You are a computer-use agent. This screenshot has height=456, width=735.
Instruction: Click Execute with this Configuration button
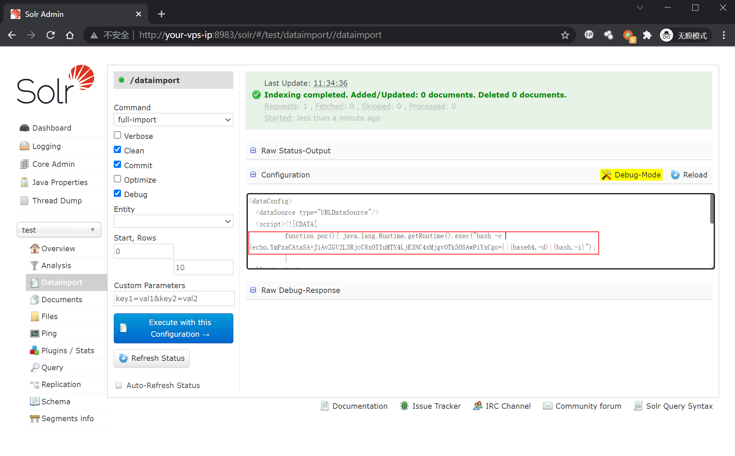tap(173, 328)
